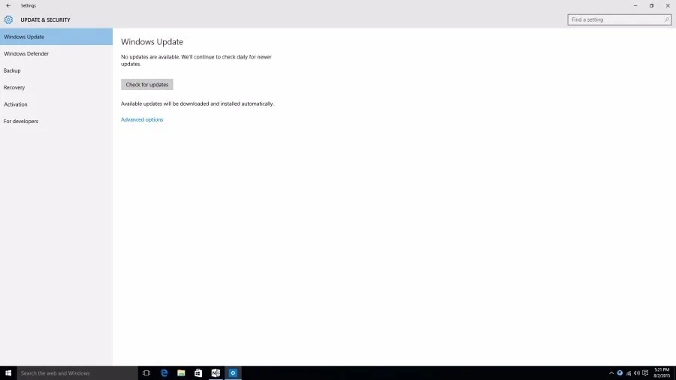Open the Store app on the taskbar
Screen dimensions: 676x380
[x=198, y=373]
